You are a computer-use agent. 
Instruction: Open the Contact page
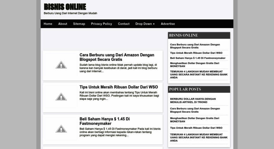(124, 24)
